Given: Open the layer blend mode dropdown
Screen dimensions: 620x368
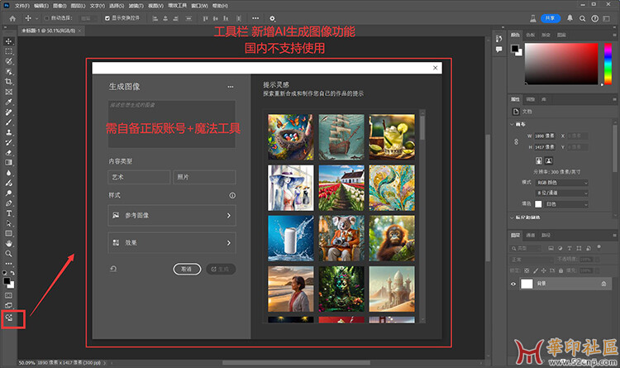Looking at the screenshot, I should click(x=530, y=259).
